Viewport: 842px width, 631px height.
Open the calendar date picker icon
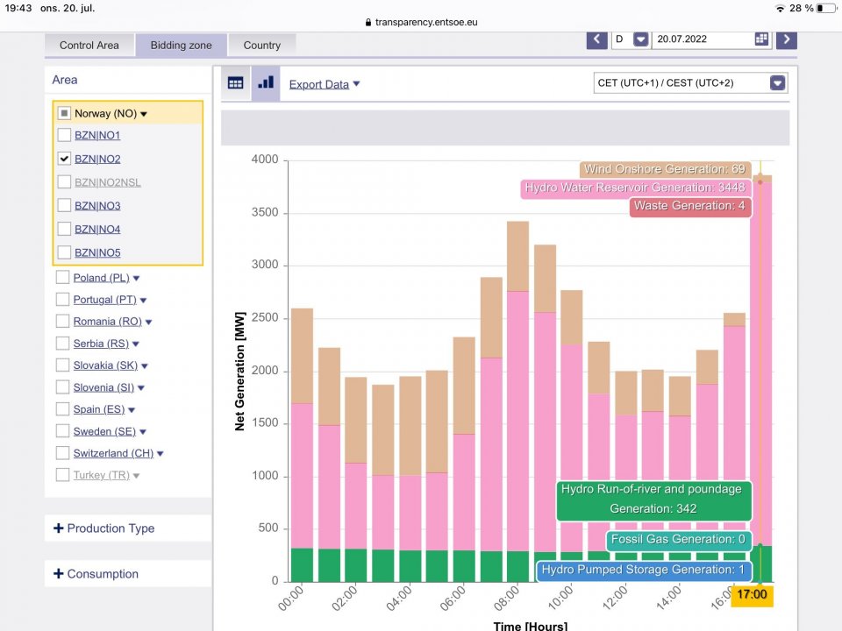tap(761, 39)
